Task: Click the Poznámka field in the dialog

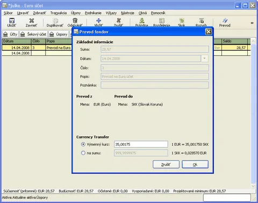Action: point(155,85)
